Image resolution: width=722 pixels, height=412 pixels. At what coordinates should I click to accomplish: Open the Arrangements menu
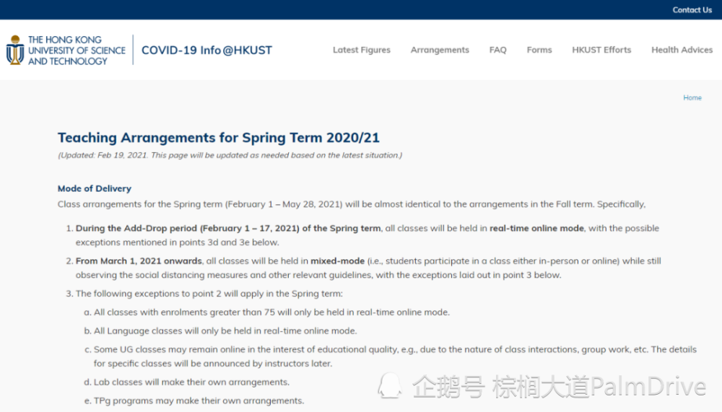[440, 50]
